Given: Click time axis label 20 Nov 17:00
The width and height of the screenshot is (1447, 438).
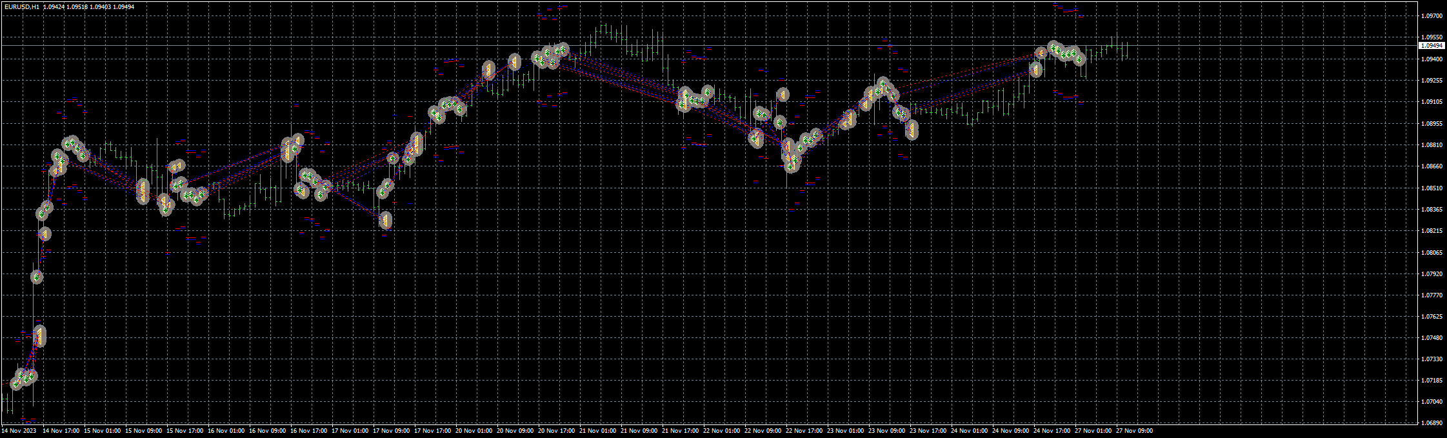Looking at the screenshot, I should [556, 430].
